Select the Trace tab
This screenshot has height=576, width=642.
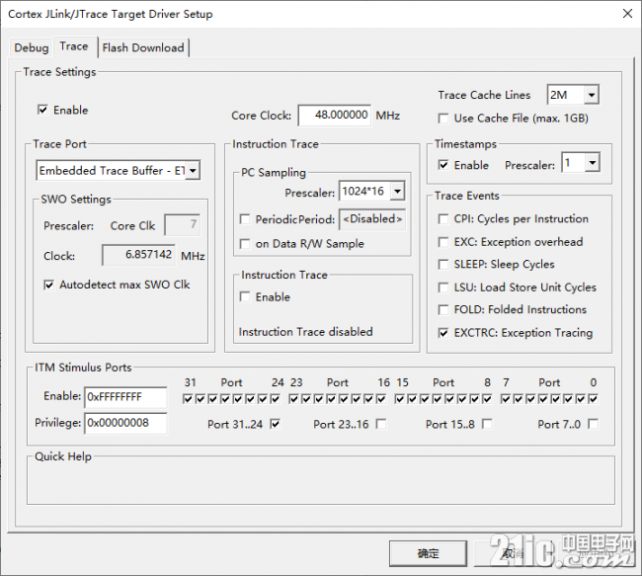pyautogui.click(x=74, y=46)
